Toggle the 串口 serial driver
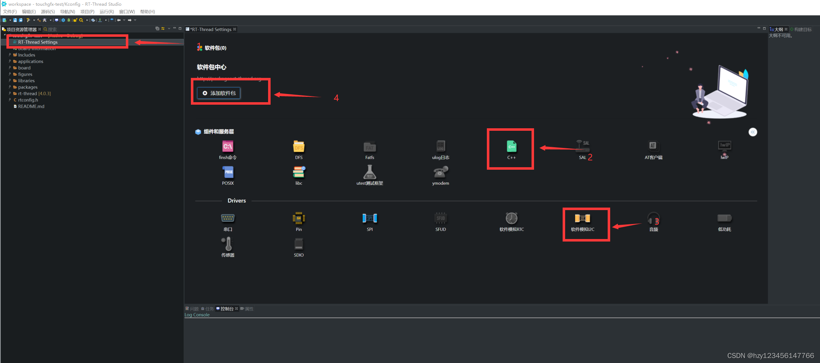Image resolution: width=820 pixels, height=363 pixels. pyautogui.click(x=228, y=218)
